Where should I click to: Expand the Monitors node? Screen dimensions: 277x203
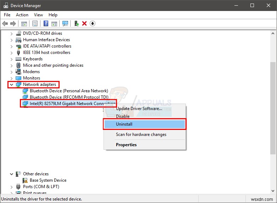[11, 78]
